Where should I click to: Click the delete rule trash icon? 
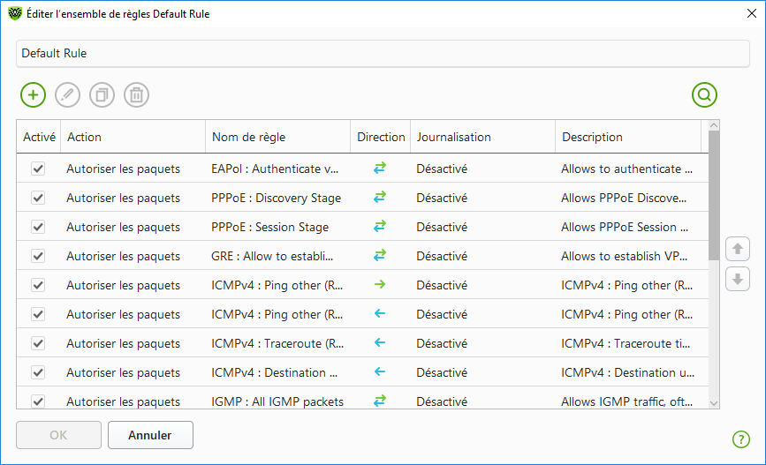pos(136,94)
